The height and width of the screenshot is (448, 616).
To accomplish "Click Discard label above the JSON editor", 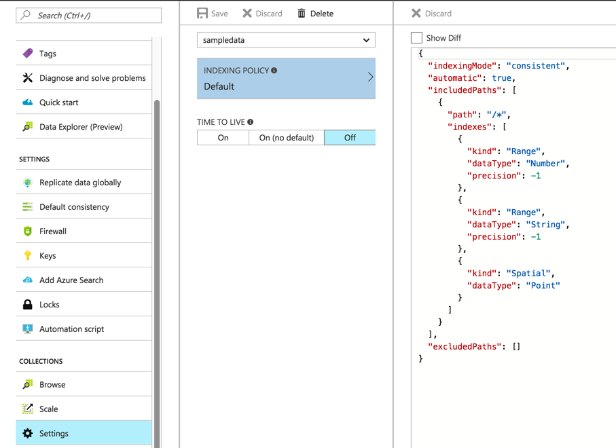I will tap(438, 14).
